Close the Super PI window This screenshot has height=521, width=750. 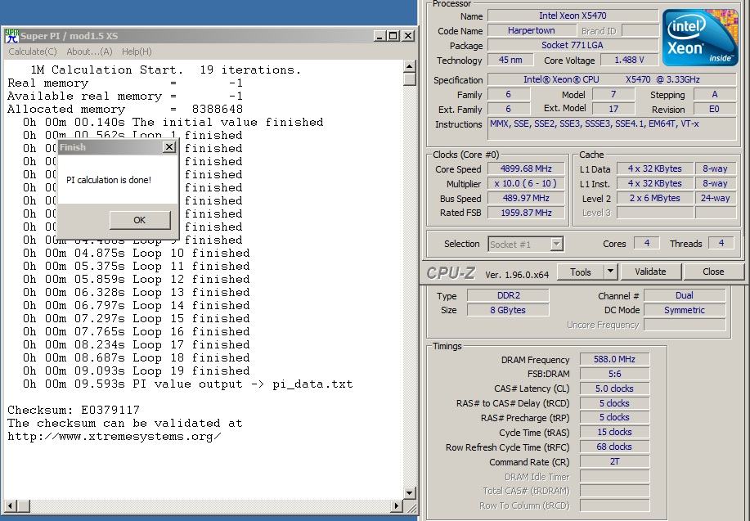(x=408, y=36)
